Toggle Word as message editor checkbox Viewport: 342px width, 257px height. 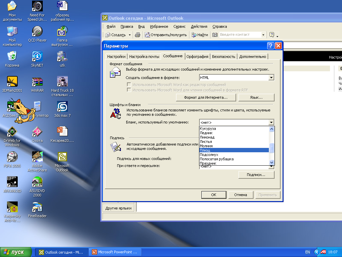tap(129, 84)
